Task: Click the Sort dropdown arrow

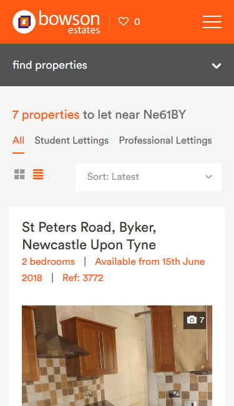Action: [208, 177]
